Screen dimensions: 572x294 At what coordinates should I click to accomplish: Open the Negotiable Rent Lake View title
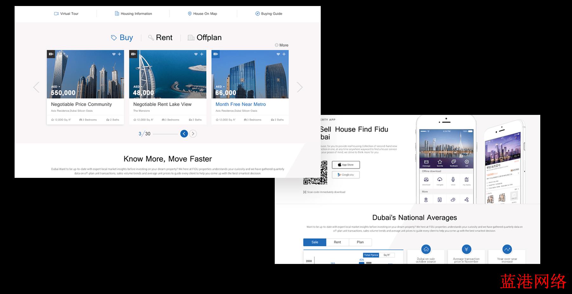click(162, 104)
